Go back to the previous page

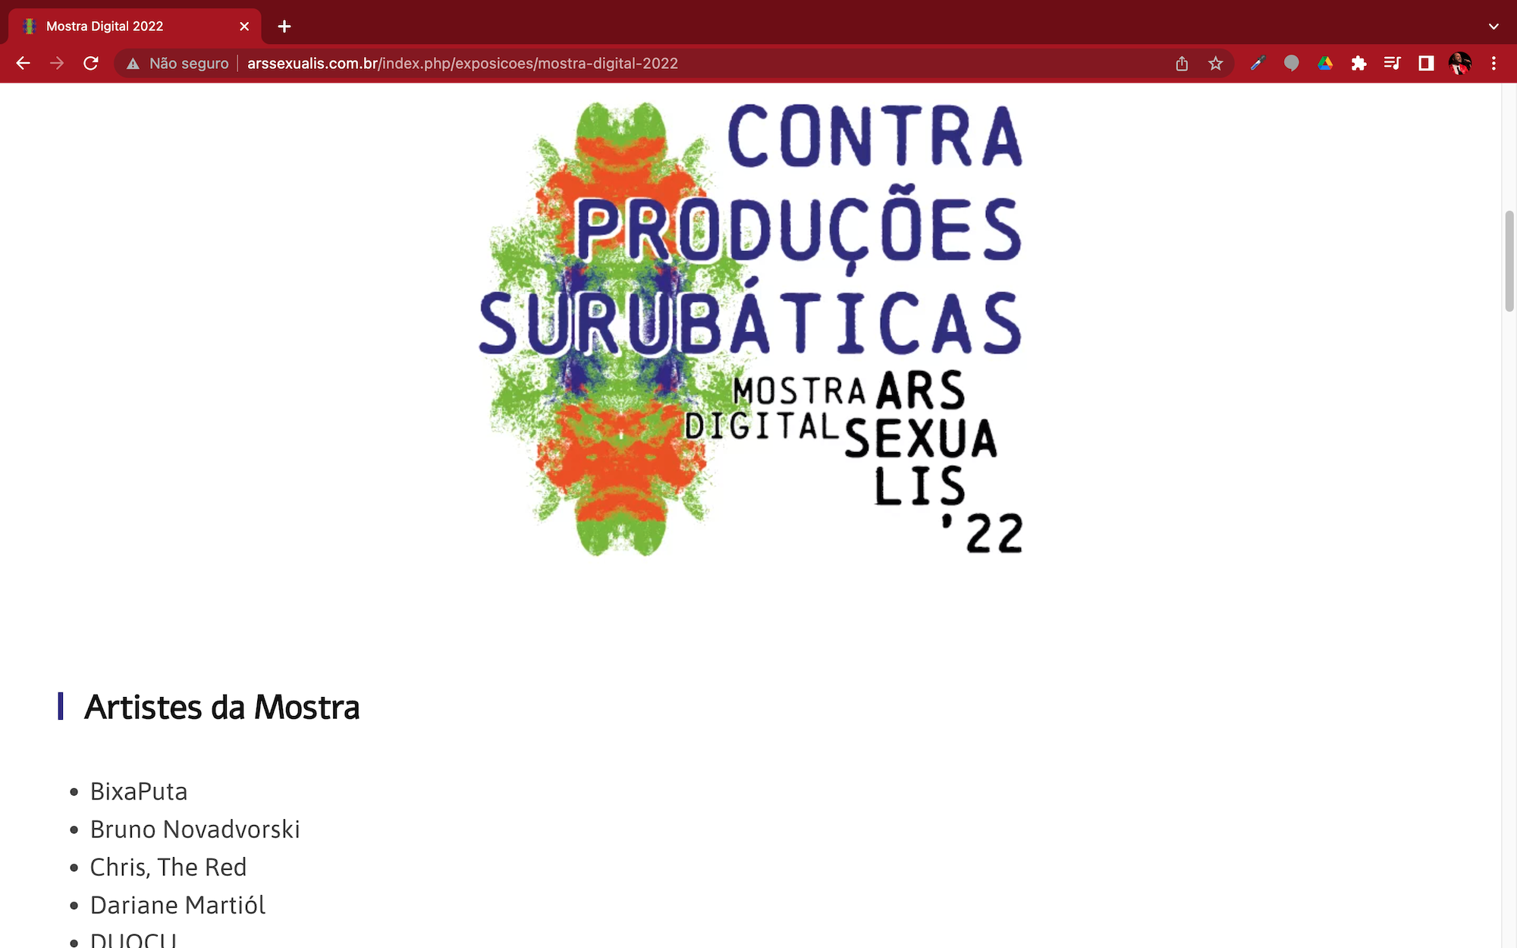pos(24,64)
